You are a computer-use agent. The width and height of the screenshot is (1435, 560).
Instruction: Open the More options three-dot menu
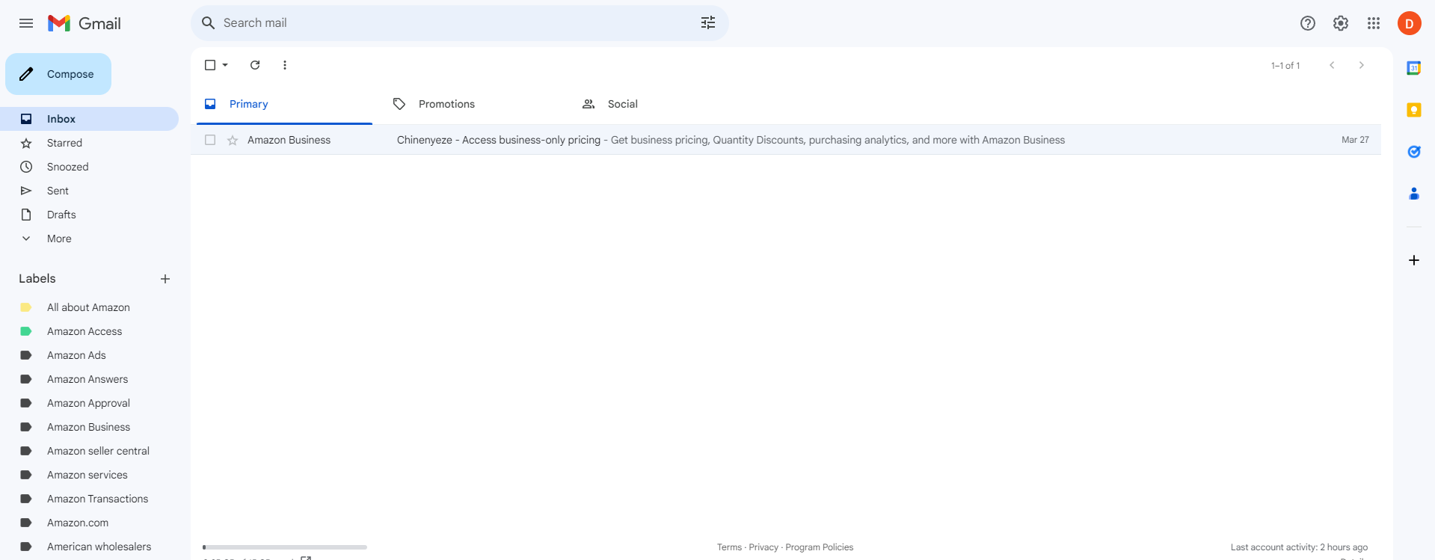(x=285, y=65)
